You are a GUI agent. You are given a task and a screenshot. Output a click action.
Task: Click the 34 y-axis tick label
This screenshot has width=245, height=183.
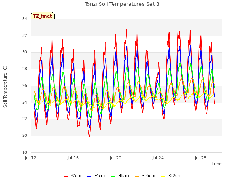pos(24,19)
